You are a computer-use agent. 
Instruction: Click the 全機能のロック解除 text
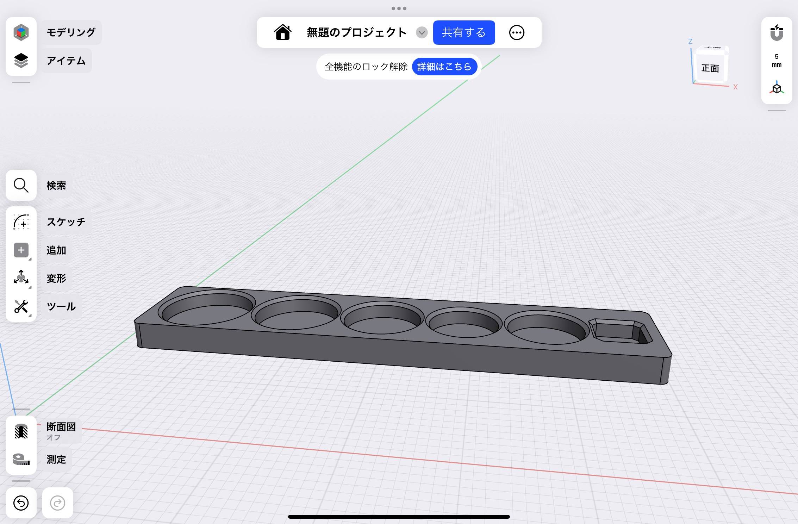tap(366, 67)
